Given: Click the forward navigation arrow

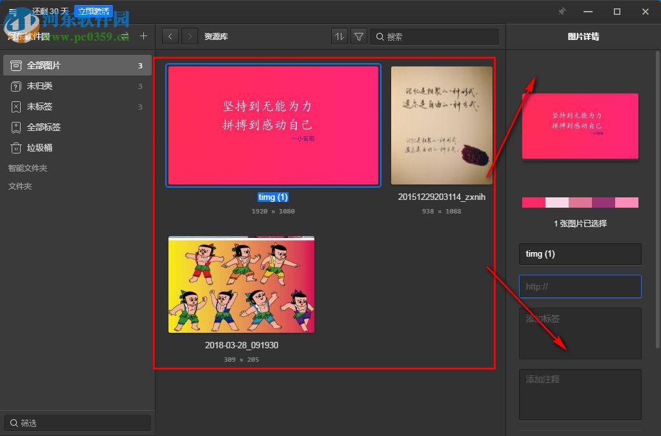Looking at the screenshot, I should click(x=189, y=36).
